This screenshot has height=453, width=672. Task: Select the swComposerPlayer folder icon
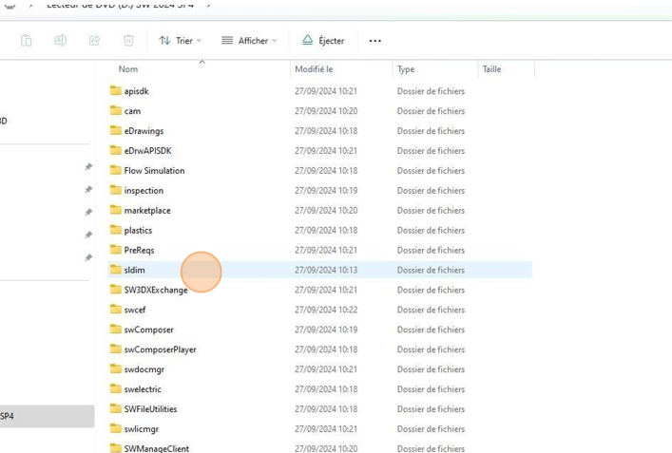pyautogui.click(x=115, y=349)
